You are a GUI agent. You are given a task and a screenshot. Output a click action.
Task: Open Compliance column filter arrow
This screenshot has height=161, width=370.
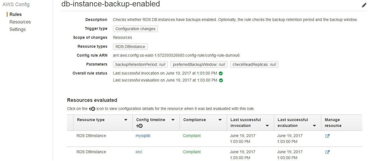point(220,120)
